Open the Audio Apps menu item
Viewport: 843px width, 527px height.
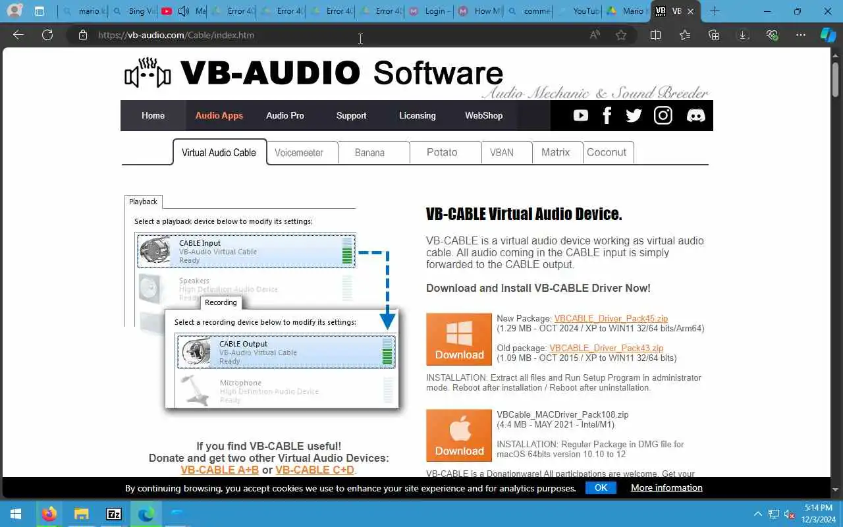[219, 115]
